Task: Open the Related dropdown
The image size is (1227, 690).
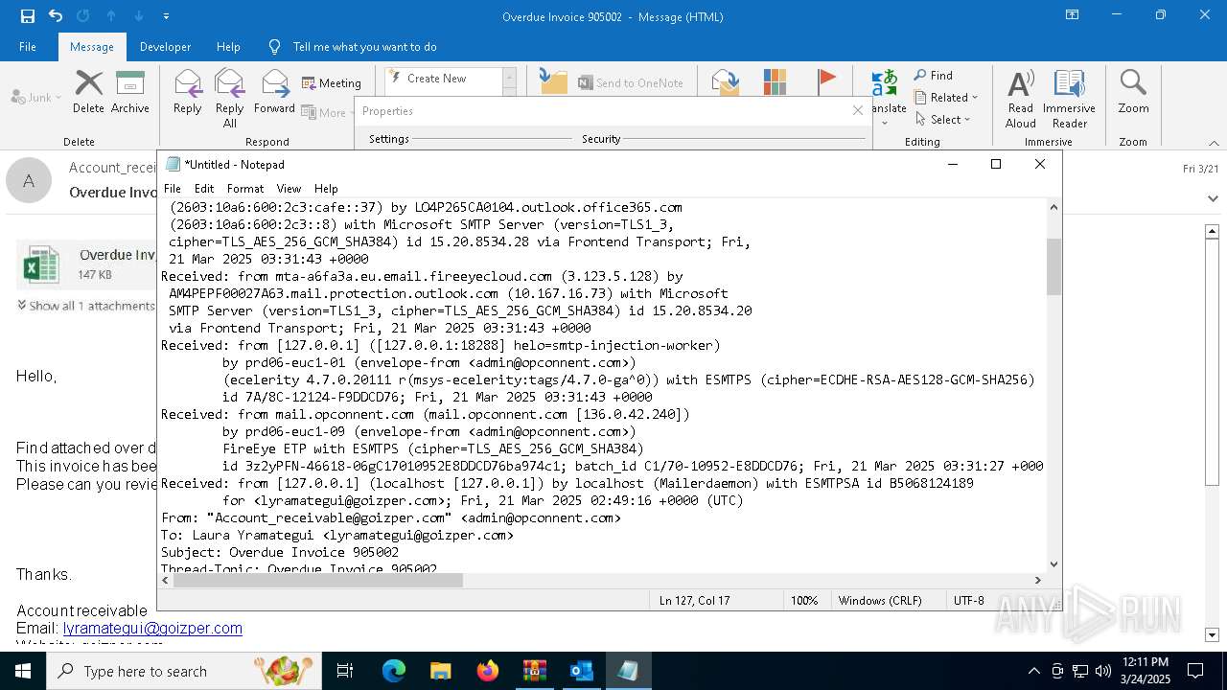Action: click(946, 98)
